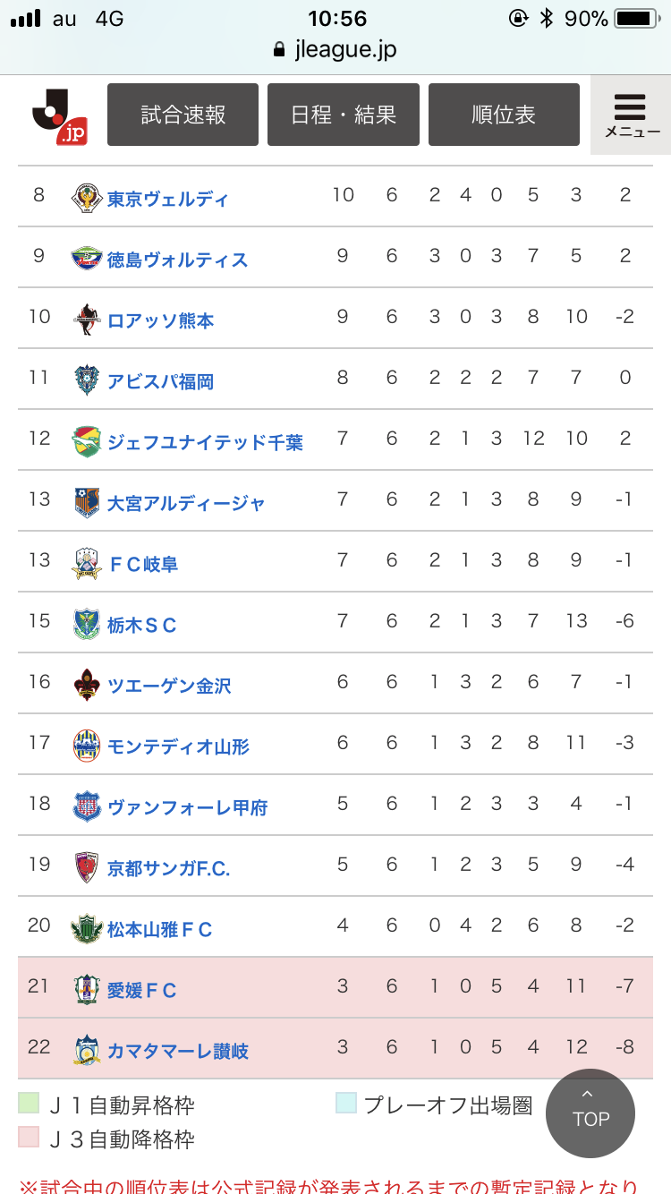This screenshot has height=1194, width=671.
Task: Tap the Zweigen Kanazawa club crest
Action: click(87, 686)
